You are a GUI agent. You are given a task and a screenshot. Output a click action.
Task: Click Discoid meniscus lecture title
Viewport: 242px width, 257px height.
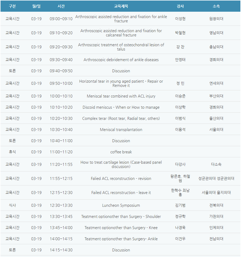click(x=121, y=107)
